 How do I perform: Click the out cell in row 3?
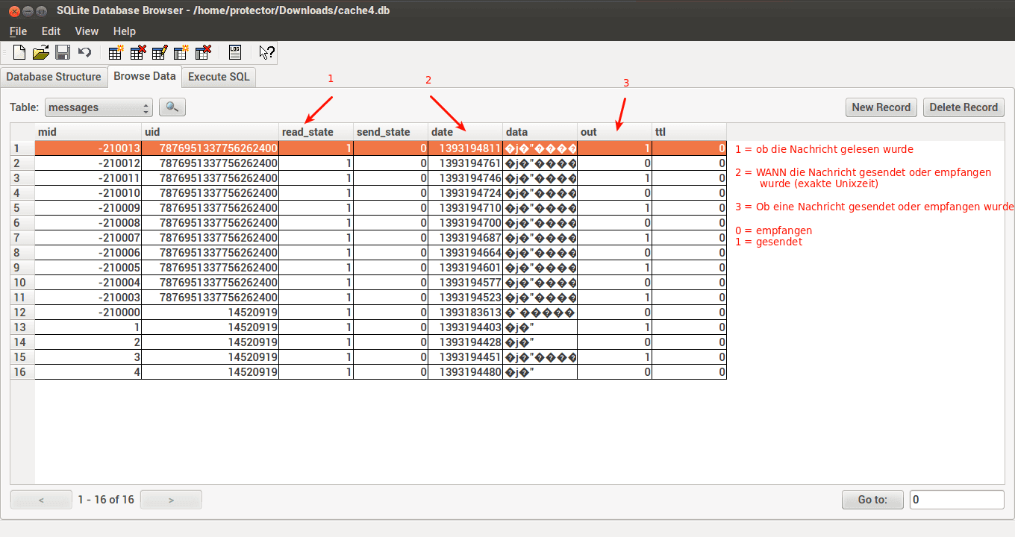(x=615, y=178)
